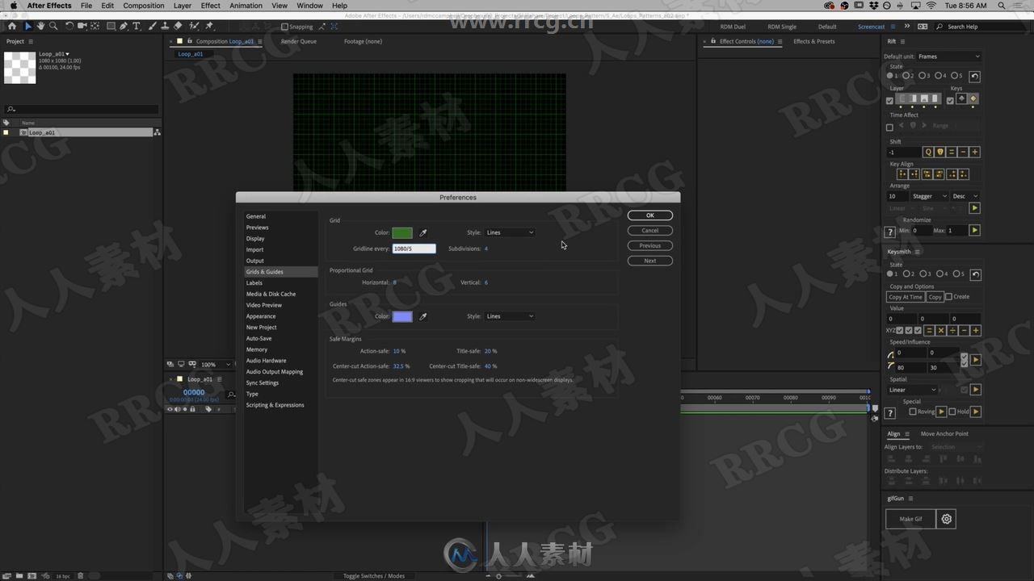Enable Rift Time Affect checkbox
Image resolution: width=1034 pixels, height=581 pixels.
point(889,127)
